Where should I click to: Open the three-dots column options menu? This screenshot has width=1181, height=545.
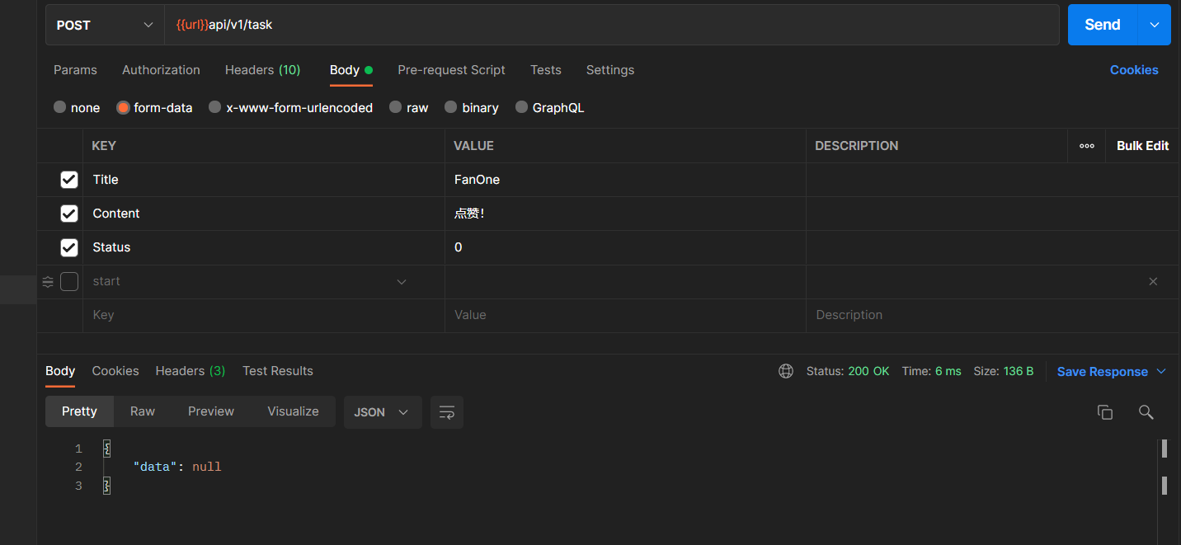coord(1087,146)
